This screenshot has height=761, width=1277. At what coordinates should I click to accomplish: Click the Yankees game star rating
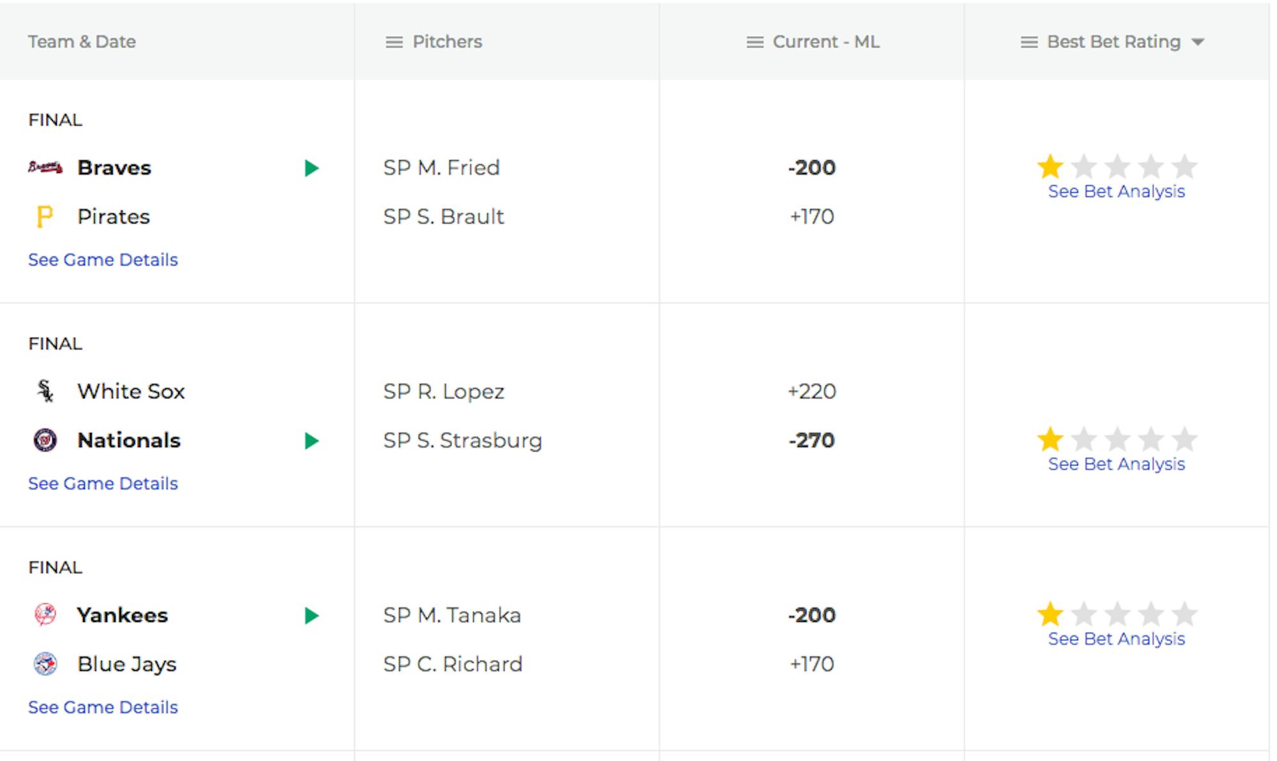click(x=1117, y=614)
